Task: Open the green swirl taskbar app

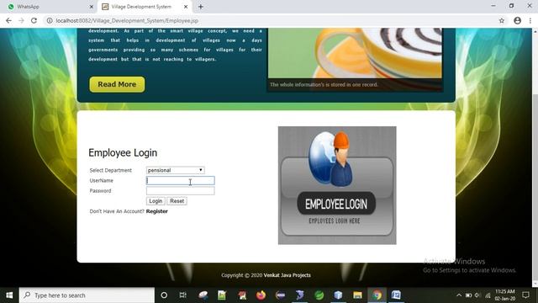Action: pyautogui.click(x=319, y=295)
